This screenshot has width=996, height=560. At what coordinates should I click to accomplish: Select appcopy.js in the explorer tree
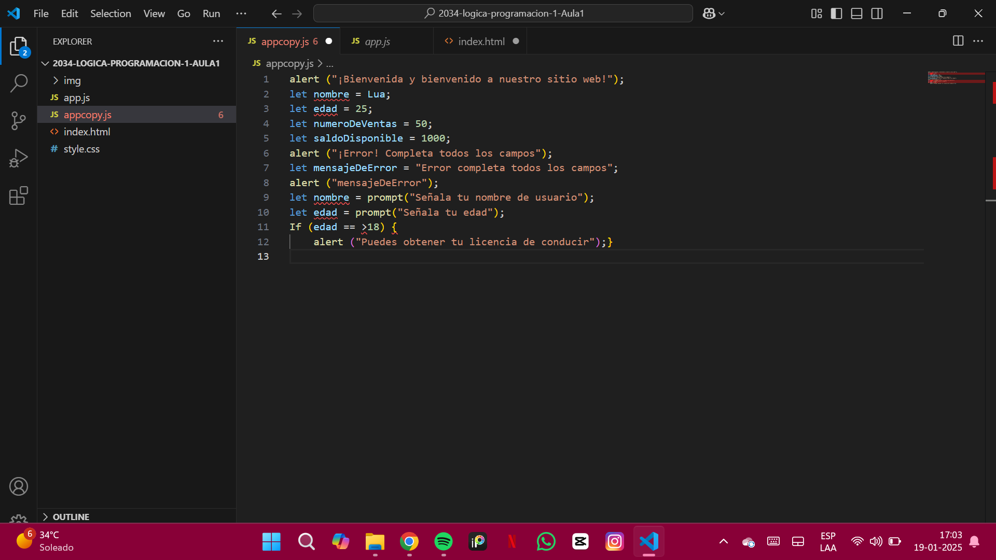point(136,115)
